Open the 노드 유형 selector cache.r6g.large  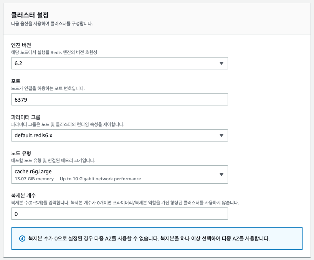click(x=119, y=174)
